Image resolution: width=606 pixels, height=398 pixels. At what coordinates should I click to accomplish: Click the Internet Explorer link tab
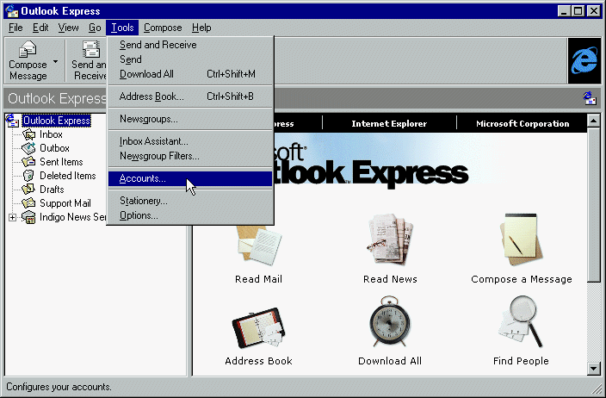(389, 124)
